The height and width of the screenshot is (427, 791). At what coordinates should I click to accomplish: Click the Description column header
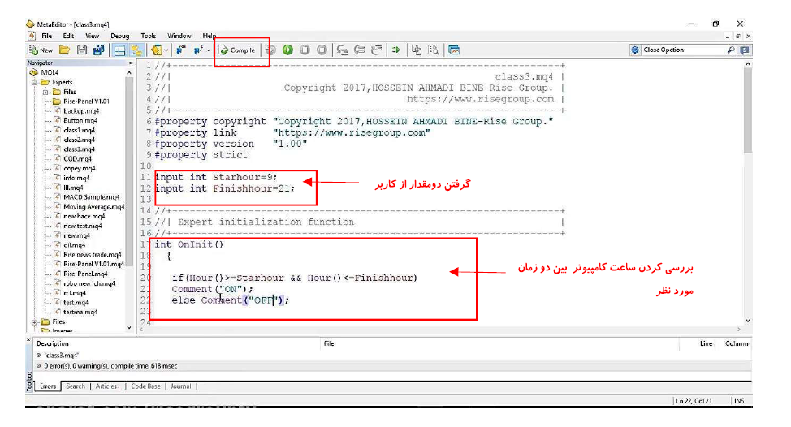53,343
